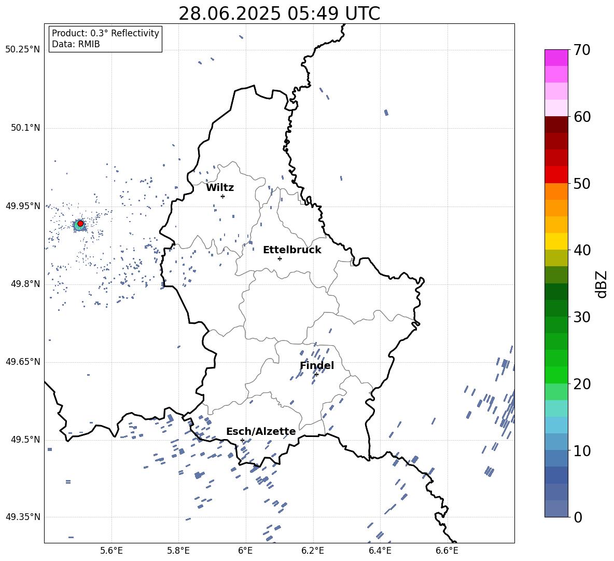Click the 50.25°N latitude label
The image size is (614, 561).
[x=23, y=50]
